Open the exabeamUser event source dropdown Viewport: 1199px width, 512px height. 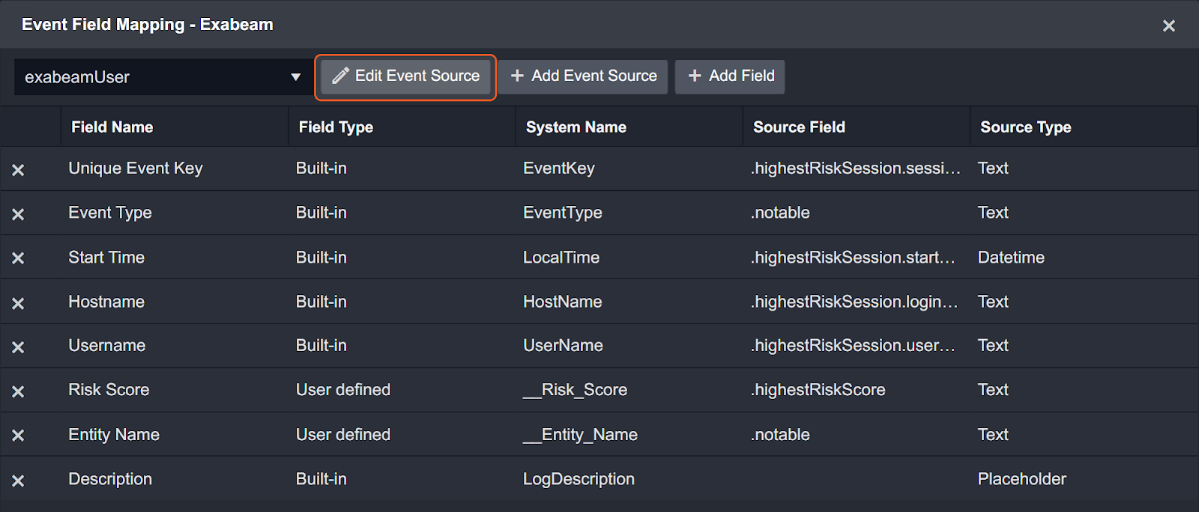click(163, 77)
